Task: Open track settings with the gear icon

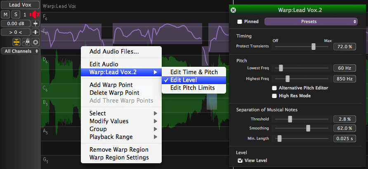Action: (35, 42)
